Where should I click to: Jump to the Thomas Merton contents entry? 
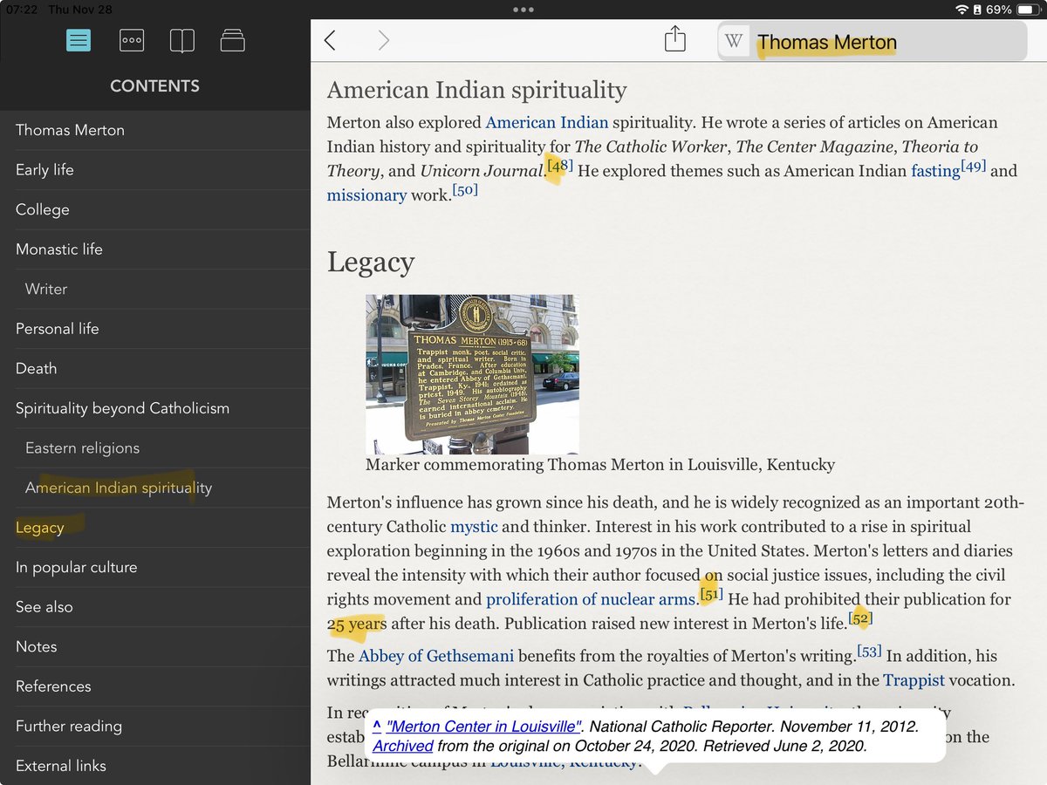click(x=155, y=130)
